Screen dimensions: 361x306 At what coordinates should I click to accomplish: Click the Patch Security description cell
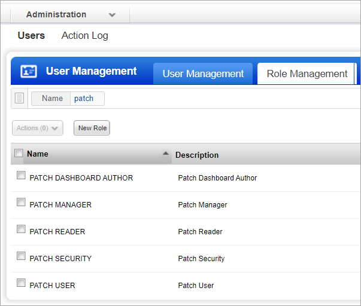tap(201, 258)
